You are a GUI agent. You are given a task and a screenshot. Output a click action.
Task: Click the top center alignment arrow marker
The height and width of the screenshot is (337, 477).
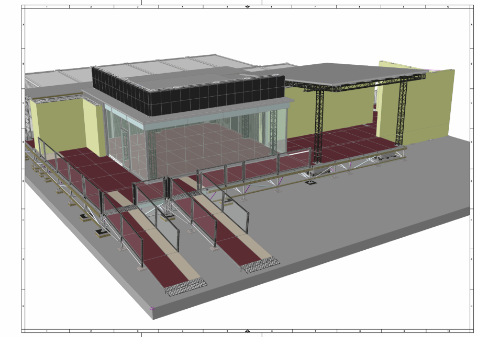coord(248,7)
